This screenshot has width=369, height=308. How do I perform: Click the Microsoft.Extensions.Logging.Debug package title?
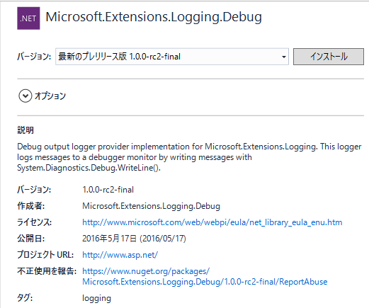pyautogui.click(x=154, y=17)
